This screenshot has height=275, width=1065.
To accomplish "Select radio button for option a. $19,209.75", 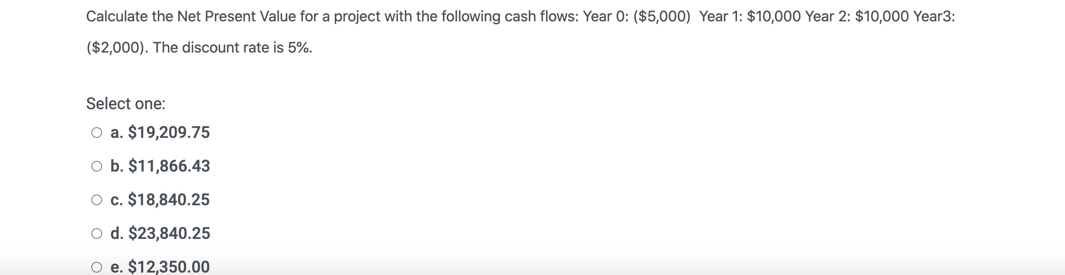I will (98, 132).
